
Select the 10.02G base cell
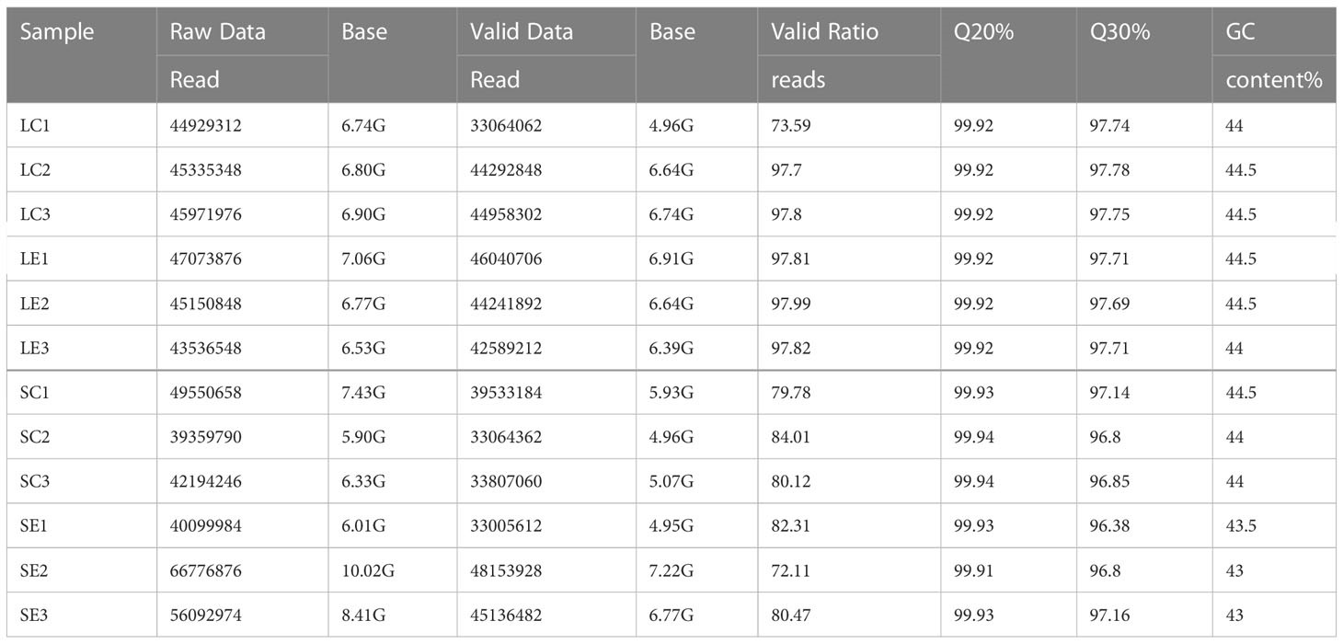tap(368, 570)
